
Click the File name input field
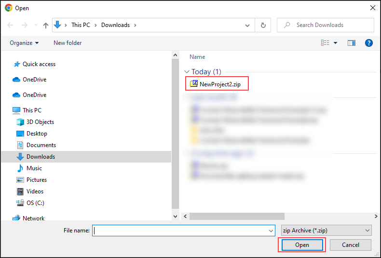[181, 231]
